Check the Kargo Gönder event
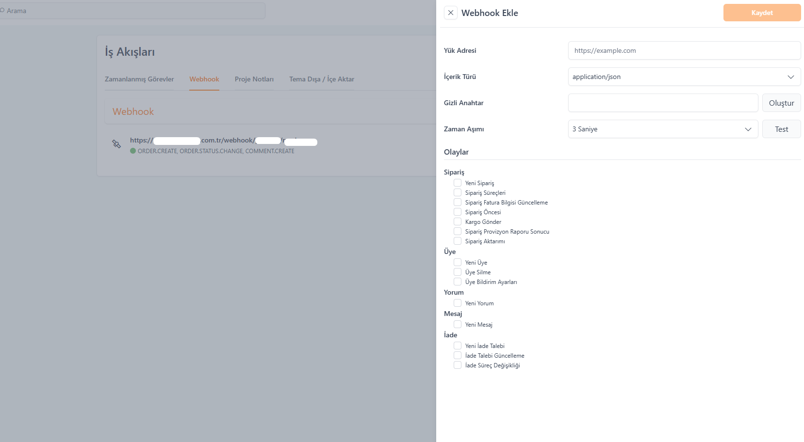 pyautogui.click(x=458, y=221)
